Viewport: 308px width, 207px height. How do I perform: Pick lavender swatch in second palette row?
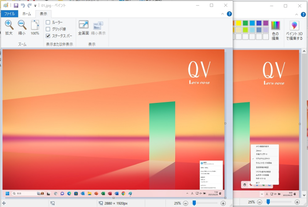[x=266, y=30]
